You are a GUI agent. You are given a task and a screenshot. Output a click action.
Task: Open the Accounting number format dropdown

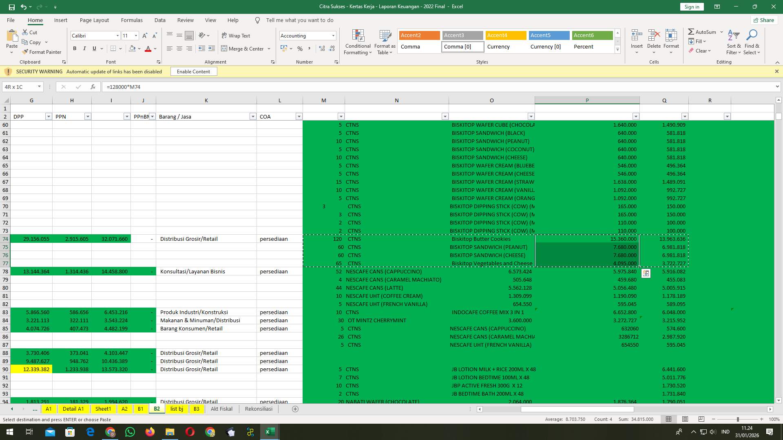pos(332,35)
